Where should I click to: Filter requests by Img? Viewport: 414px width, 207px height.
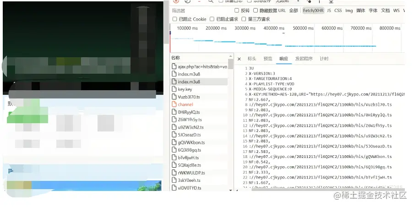pos(349,11)
